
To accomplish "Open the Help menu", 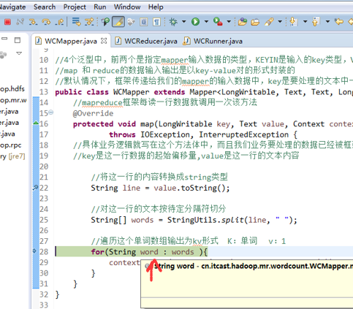I will [156, 7].
